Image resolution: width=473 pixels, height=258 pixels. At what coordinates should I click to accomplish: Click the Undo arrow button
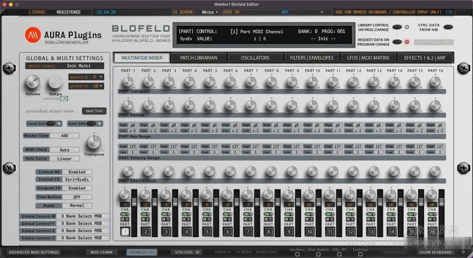tap(223, 252)
